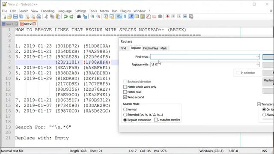
Task: Click the Replace toolbar icon
Action: coord(85,17)
